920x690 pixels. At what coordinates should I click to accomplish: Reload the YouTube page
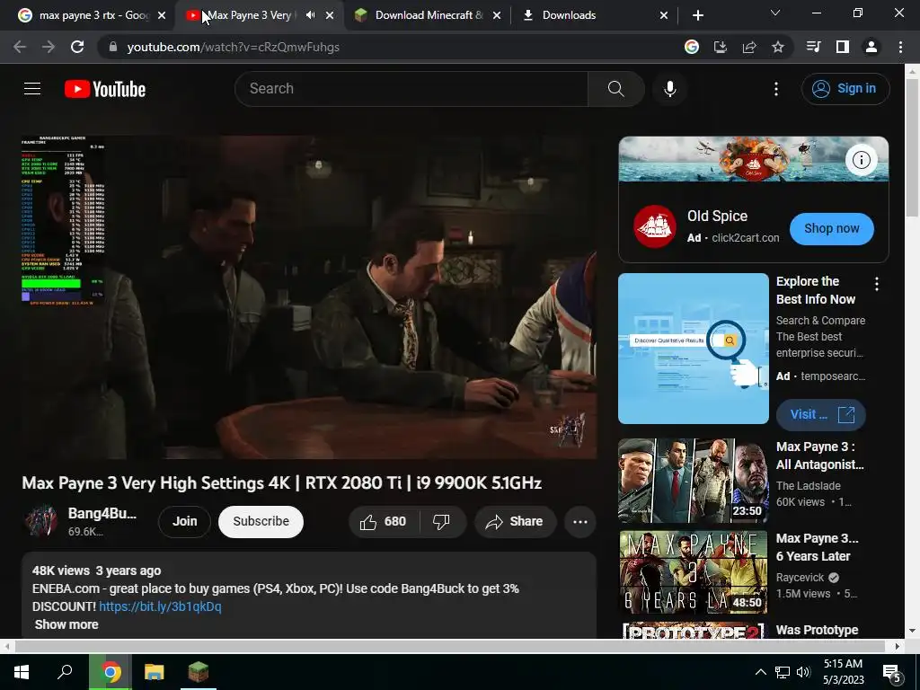[x=77, y=47]
